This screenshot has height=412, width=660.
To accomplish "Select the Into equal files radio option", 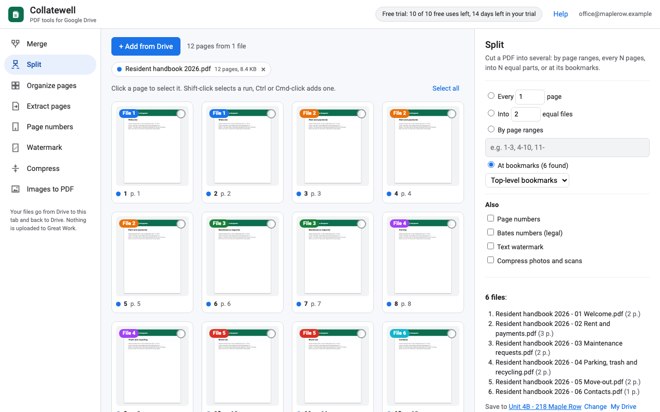I will tap(491, 113).
